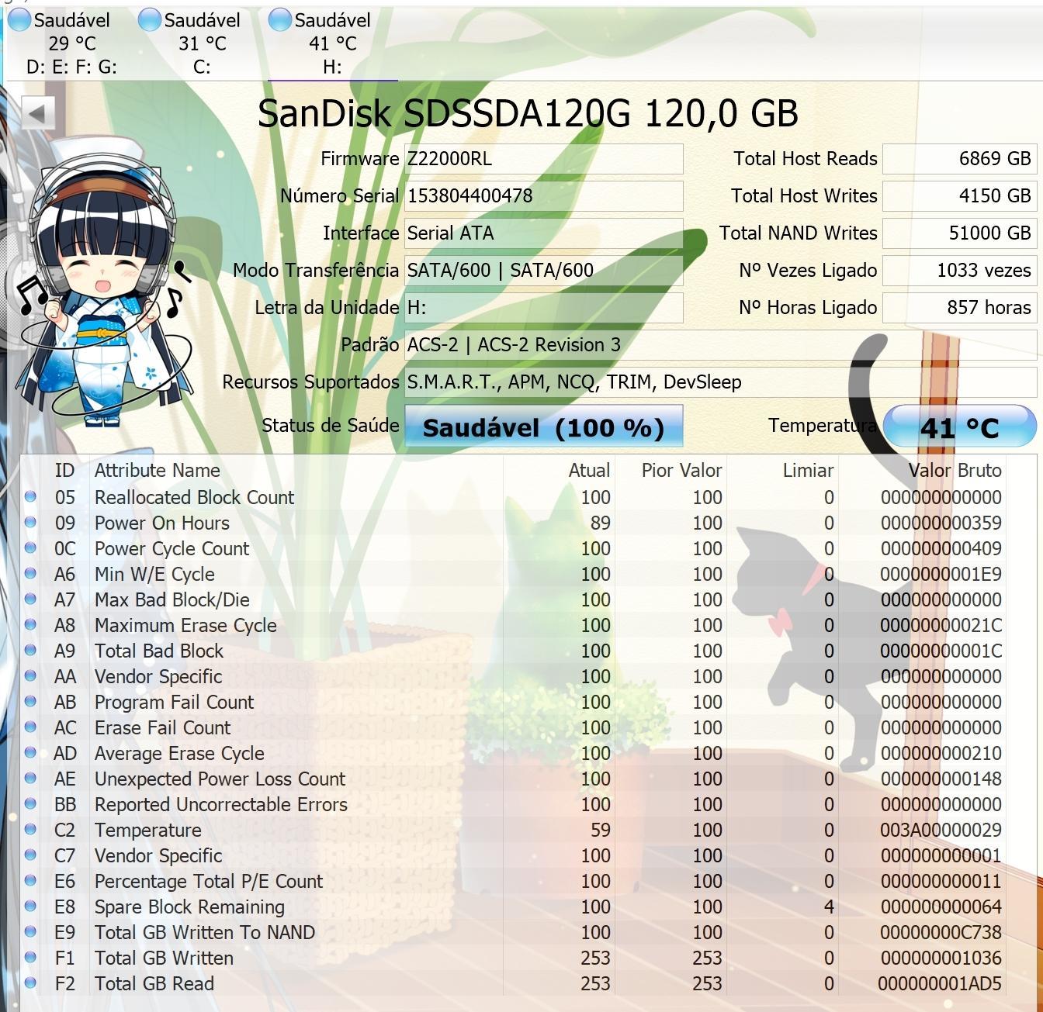Click the status dot for Total GB Read
The image size is (1043, 1012).
click(30, 983)
